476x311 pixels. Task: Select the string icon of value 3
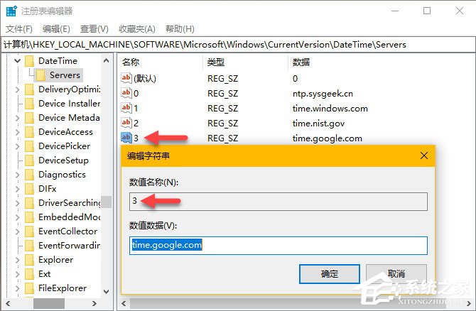coord(126,138)
